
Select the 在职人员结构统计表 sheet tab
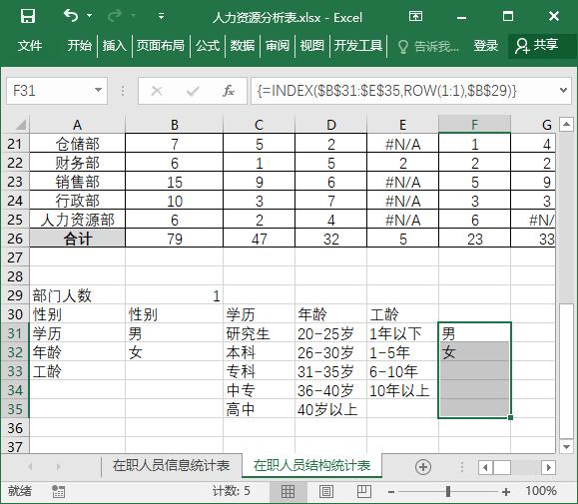(311, 466)
